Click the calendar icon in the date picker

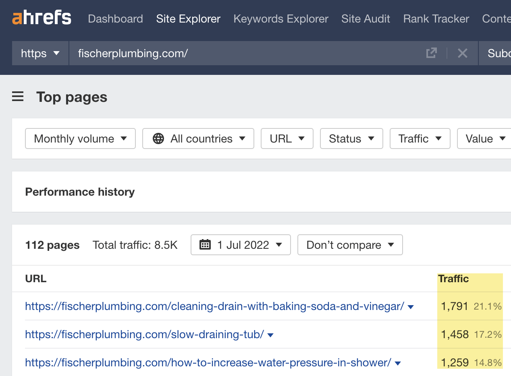(x=206, y=245)
